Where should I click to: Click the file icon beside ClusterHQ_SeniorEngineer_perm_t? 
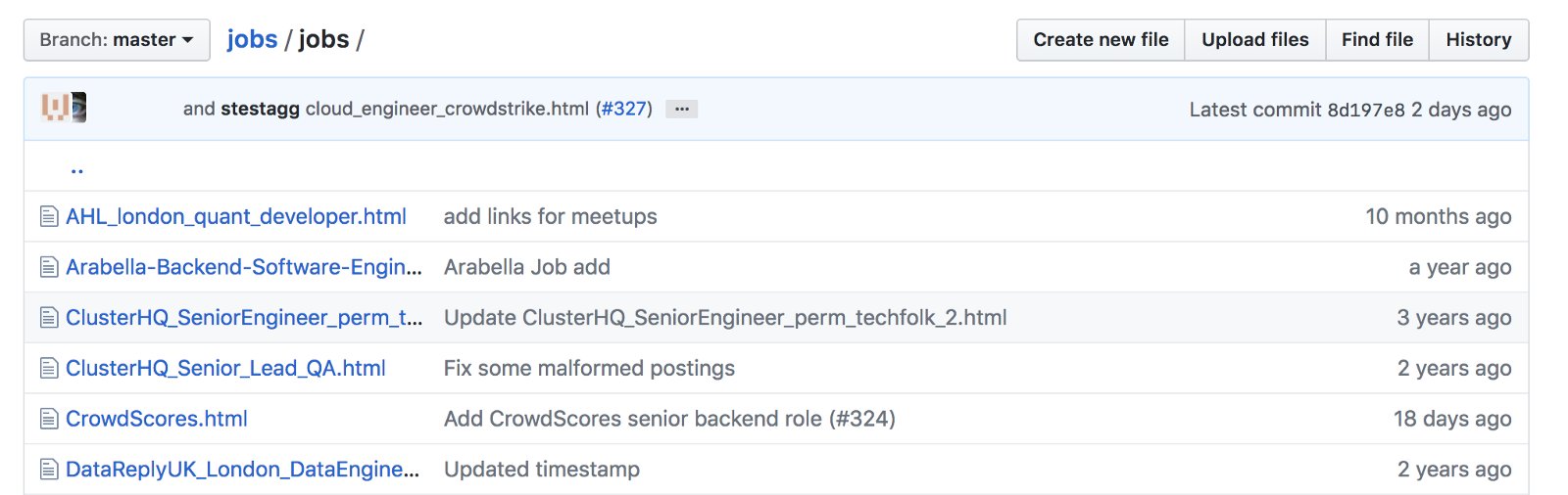49,318
